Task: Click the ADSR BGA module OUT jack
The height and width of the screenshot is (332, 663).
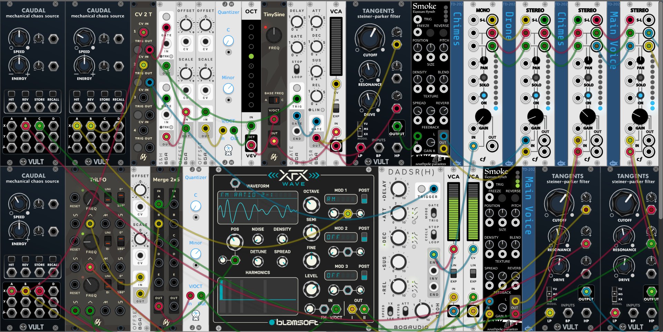Action: (316, 138)
